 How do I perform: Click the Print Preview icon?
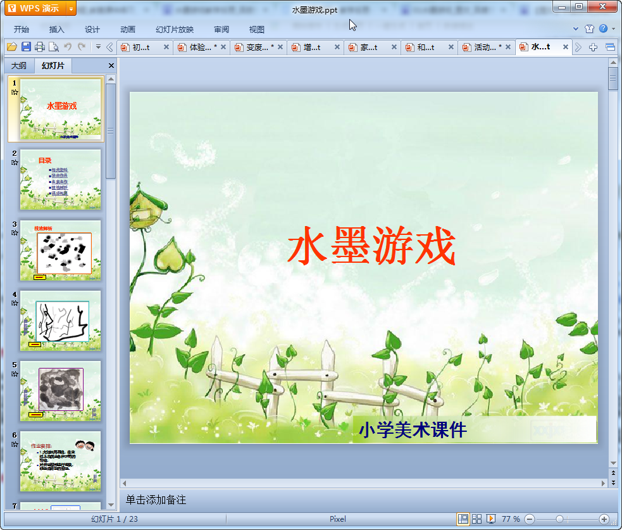(54, 47)
